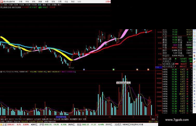Screen dimensions: 196x126
Task: Open the 关联报价 tab
Action: (x=9, y=122)
